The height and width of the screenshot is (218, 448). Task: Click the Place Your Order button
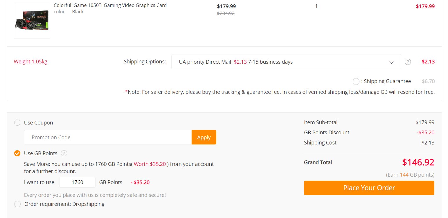coord(369,188)
